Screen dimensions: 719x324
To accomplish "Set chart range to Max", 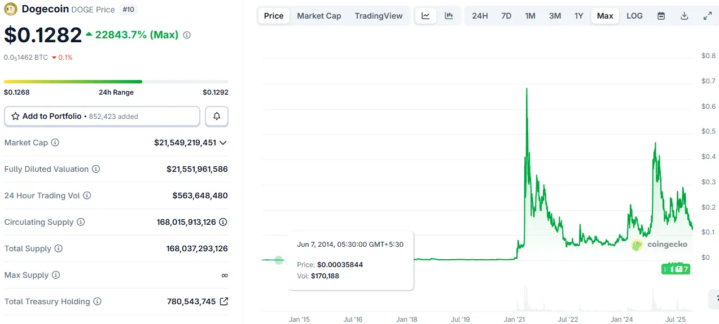I will click(x=605, y=16).
